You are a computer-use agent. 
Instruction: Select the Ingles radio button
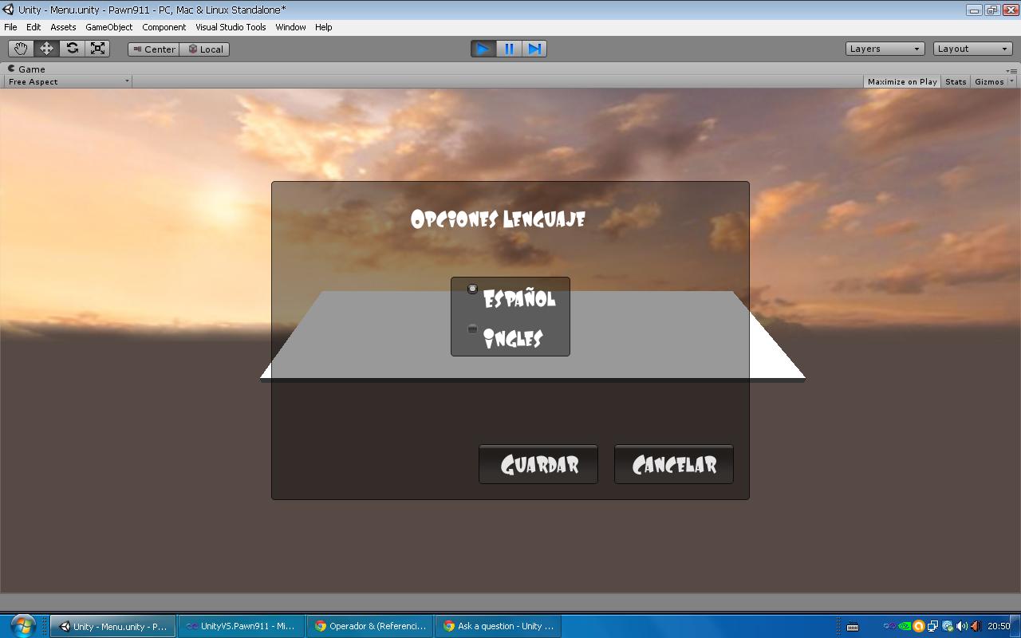coord(472,329)
